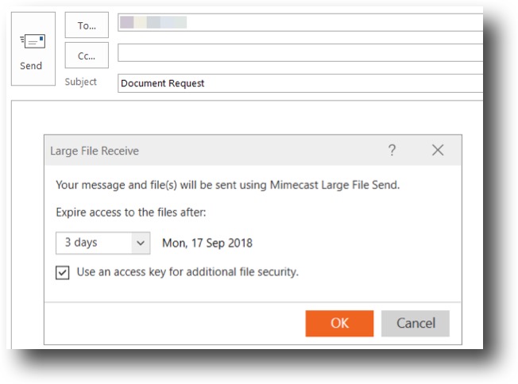Click the Subject label text
The width and height of the screenshot is (518, 384).
tap(81, 82)
